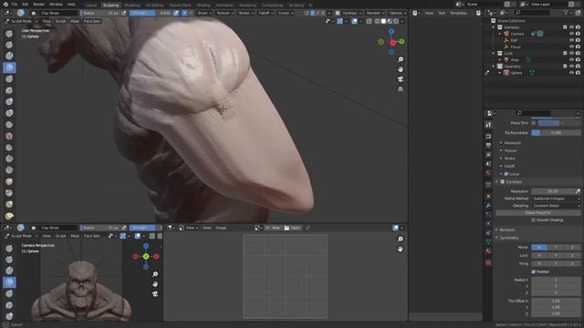Image resolution: width=584 pixels, height=328 pixels.
Task: Click the filter funnel icon in Outliner
Action: [566, 13]
